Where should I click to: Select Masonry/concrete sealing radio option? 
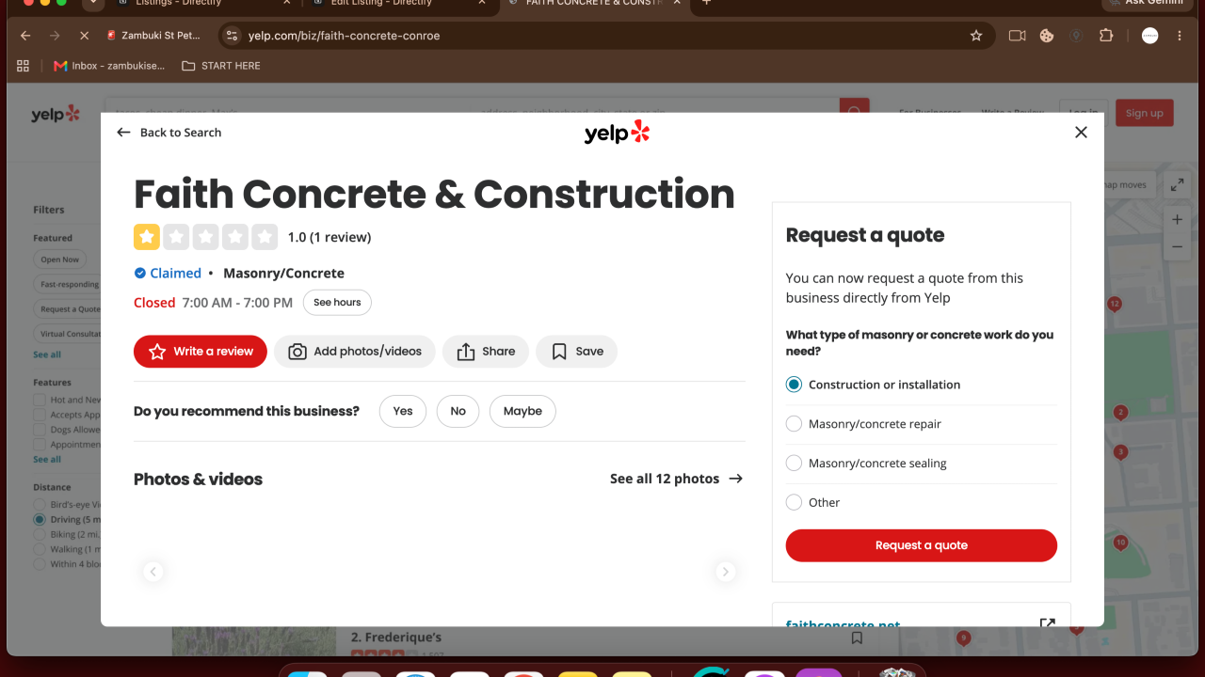794,464
